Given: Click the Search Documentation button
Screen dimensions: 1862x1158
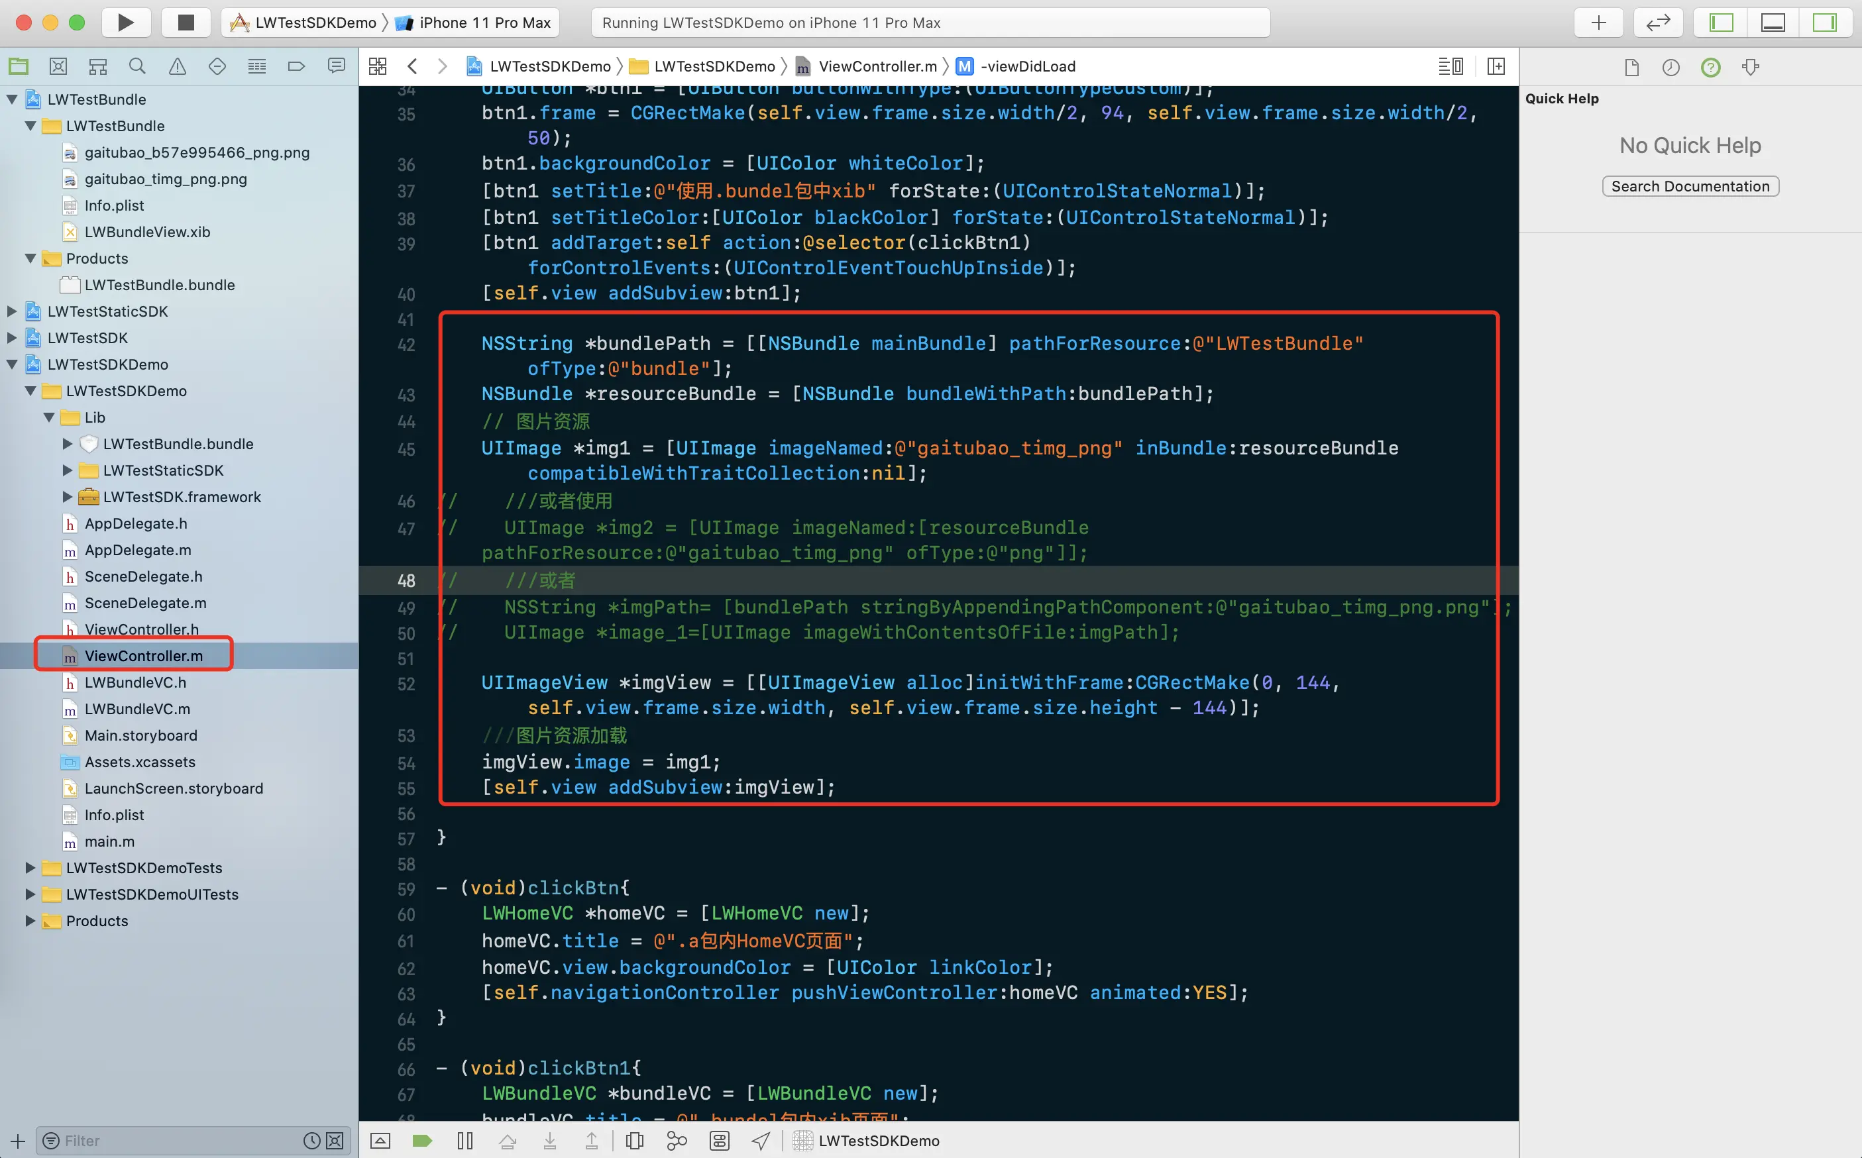Looking at the screenshot, I should (x=1690, y=186).
